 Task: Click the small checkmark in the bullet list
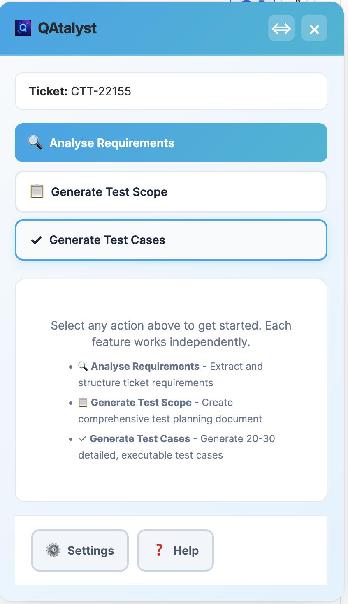(83, 439)
